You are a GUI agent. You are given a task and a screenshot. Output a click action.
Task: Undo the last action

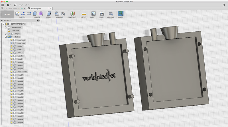(20, 5)
